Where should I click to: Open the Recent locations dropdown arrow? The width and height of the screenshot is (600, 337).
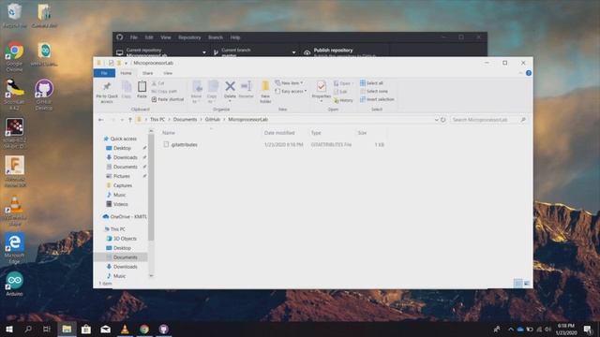pyautogui.click(x=122, y=120)
